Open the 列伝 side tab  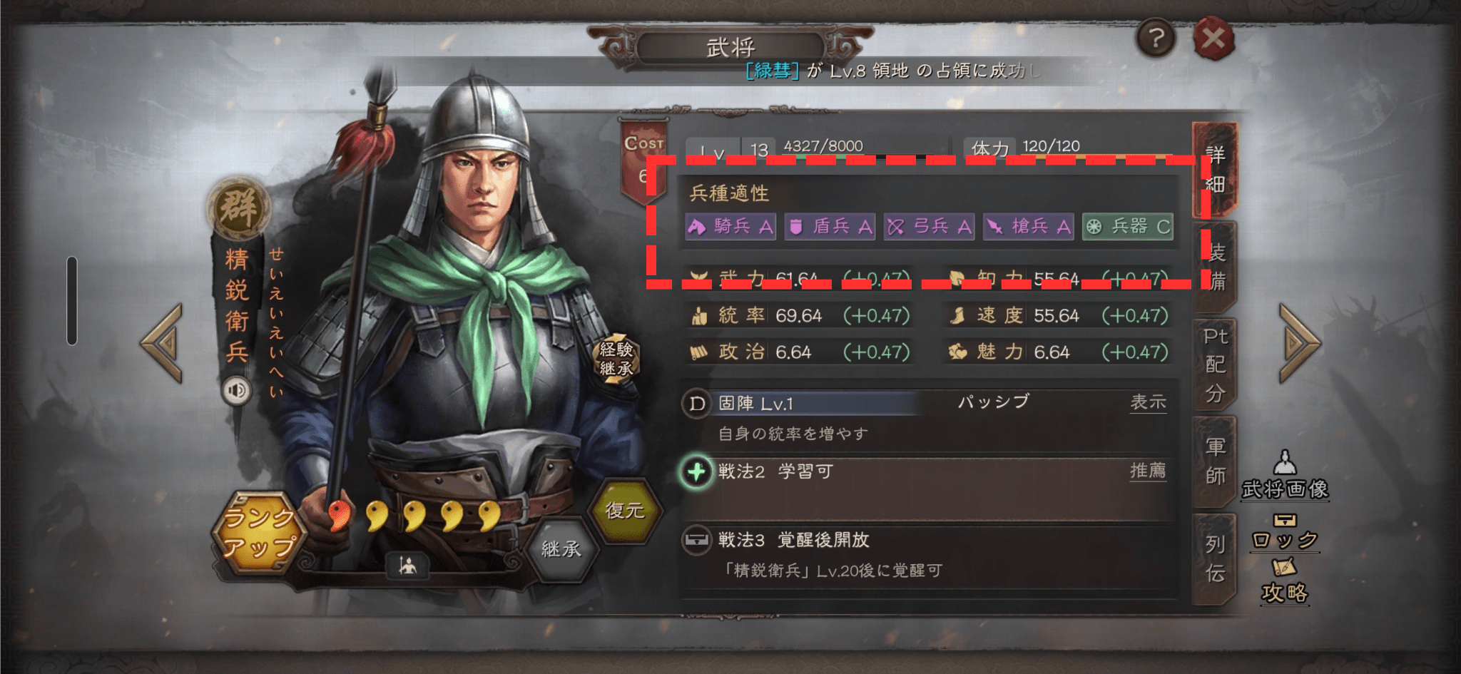tap(1216, 558)
